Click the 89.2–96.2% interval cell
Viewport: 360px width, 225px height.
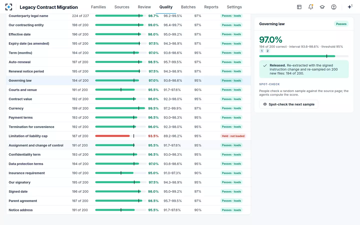point(173,136)
